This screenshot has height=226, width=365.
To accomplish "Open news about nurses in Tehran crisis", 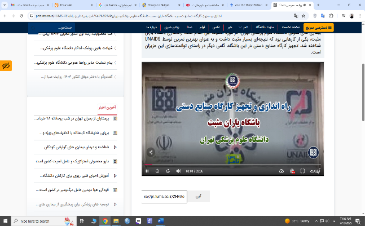I will click(72, 118).
